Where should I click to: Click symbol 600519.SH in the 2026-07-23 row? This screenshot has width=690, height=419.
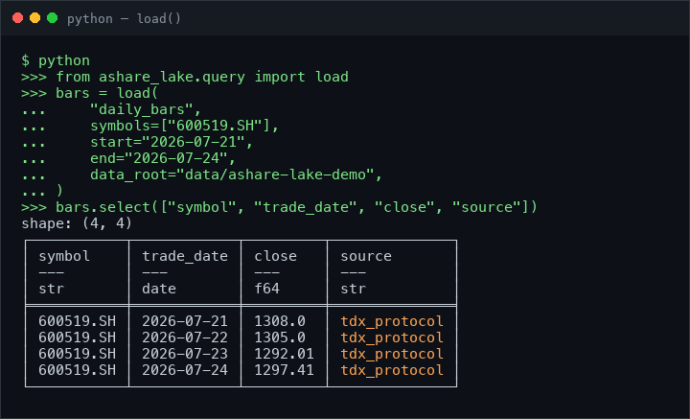[x=77, y=354]
